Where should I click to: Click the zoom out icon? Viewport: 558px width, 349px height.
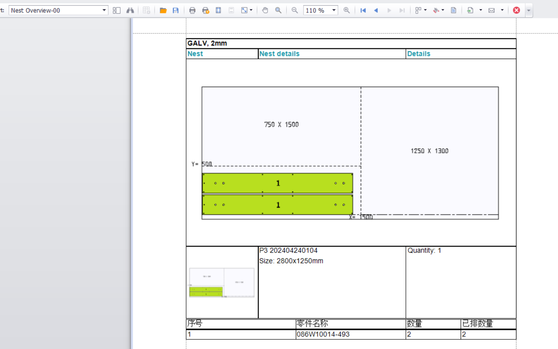295,10
